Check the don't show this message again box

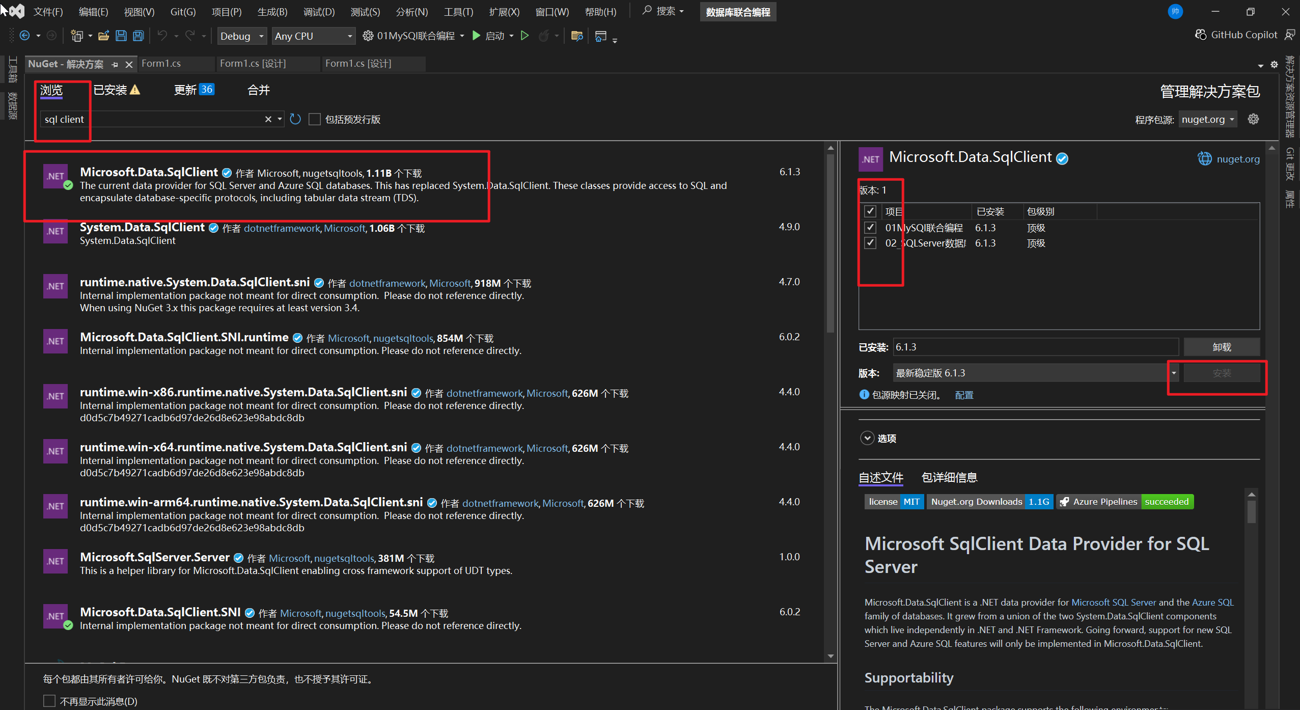point(49,701)
